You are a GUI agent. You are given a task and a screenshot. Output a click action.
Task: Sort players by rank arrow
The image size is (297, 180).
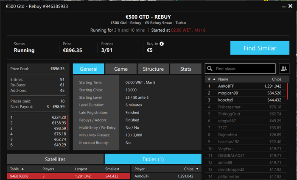tap(214, 79)
